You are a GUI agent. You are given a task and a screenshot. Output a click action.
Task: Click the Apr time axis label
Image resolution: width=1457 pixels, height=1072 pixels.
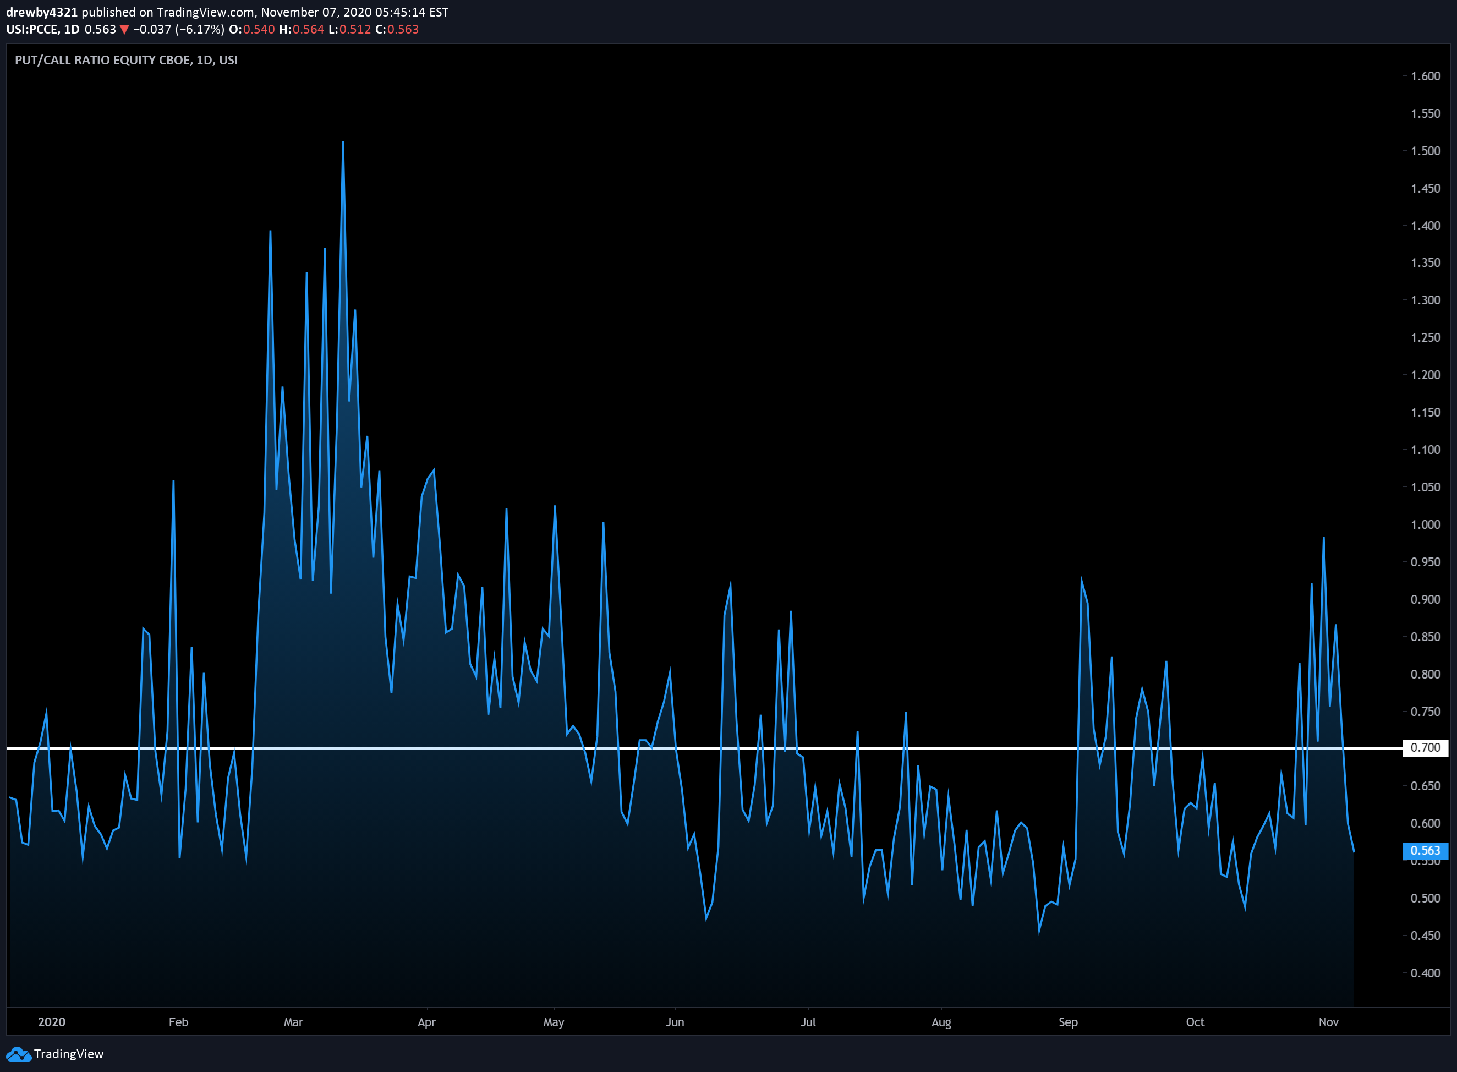427,1022
